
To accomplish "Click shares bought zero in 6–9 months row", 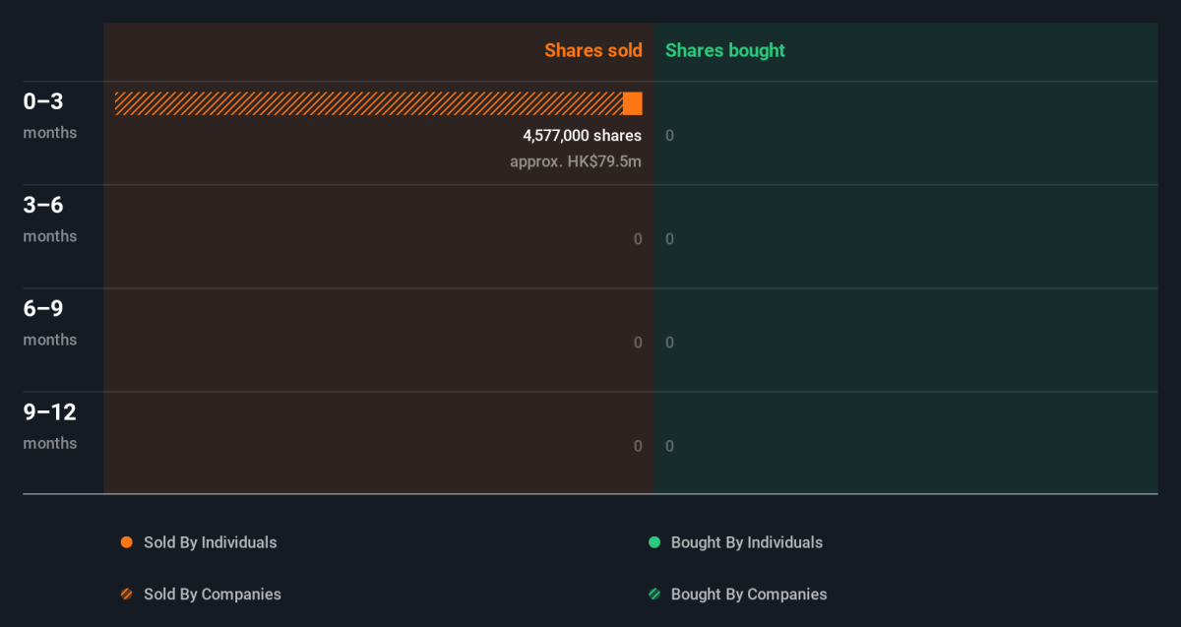I will click(x=669, y=343).
